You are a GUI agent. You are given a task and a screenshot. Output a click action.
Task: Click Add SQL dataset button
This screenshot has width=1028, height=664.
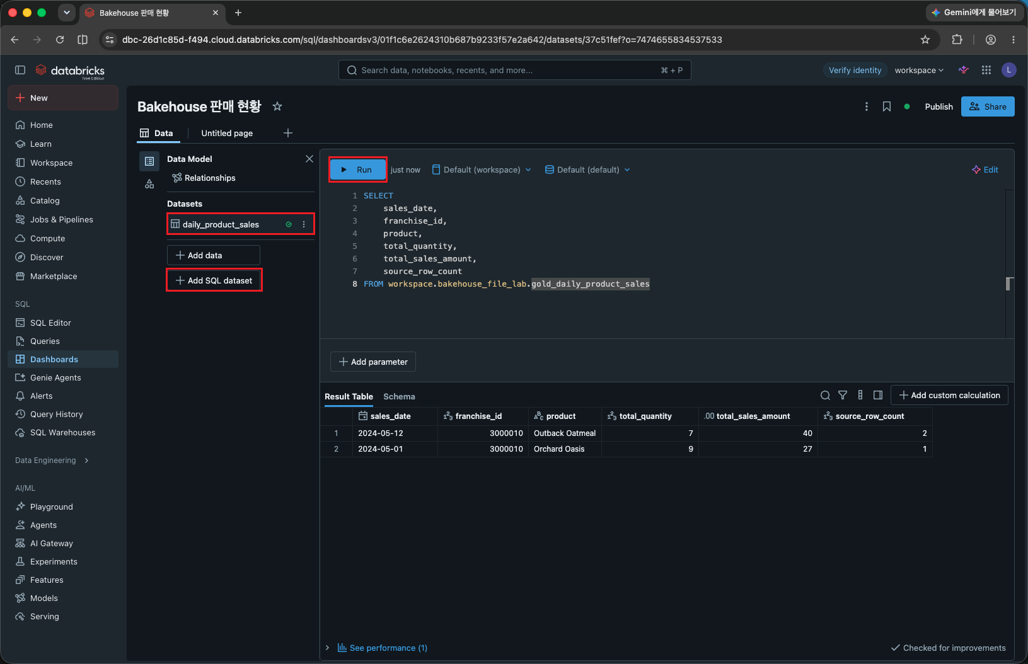pyautogui.click(x=214, y=280)
